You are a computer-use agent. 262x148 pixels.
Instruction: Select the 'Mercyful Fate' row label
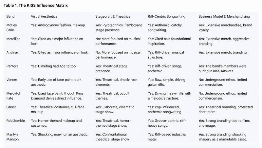13,96
